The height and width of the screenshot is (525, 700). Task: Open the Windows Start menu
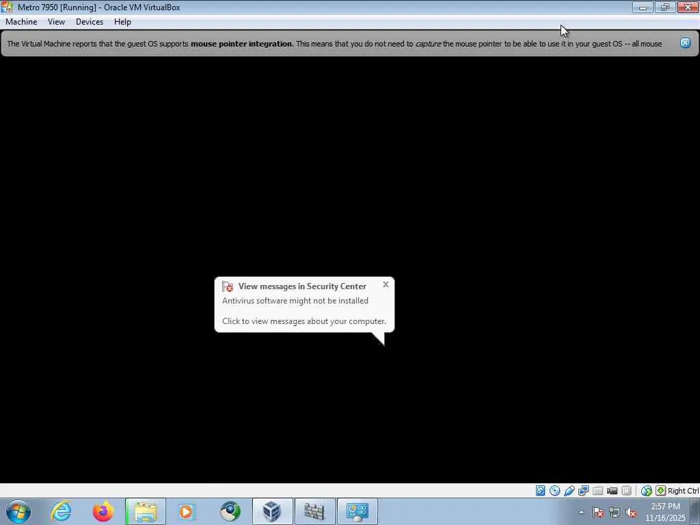point(18,511)
